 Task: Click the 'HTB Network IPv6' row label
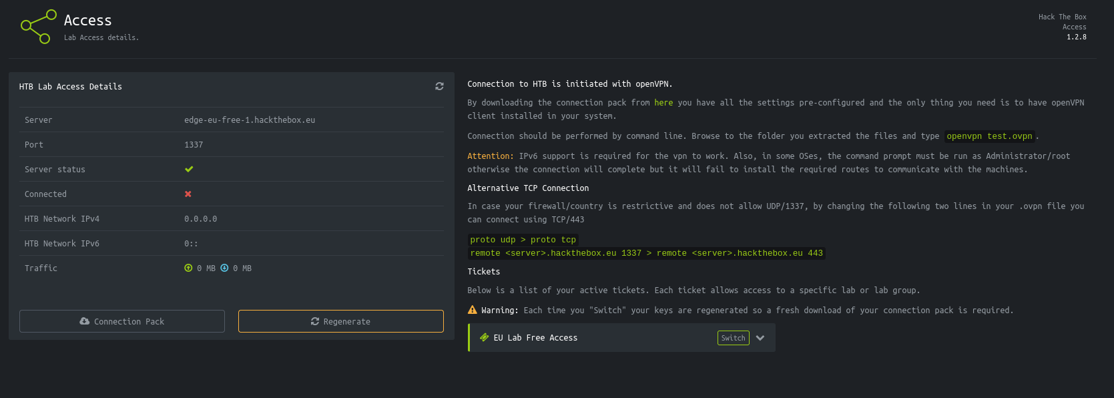pos(62,244)
